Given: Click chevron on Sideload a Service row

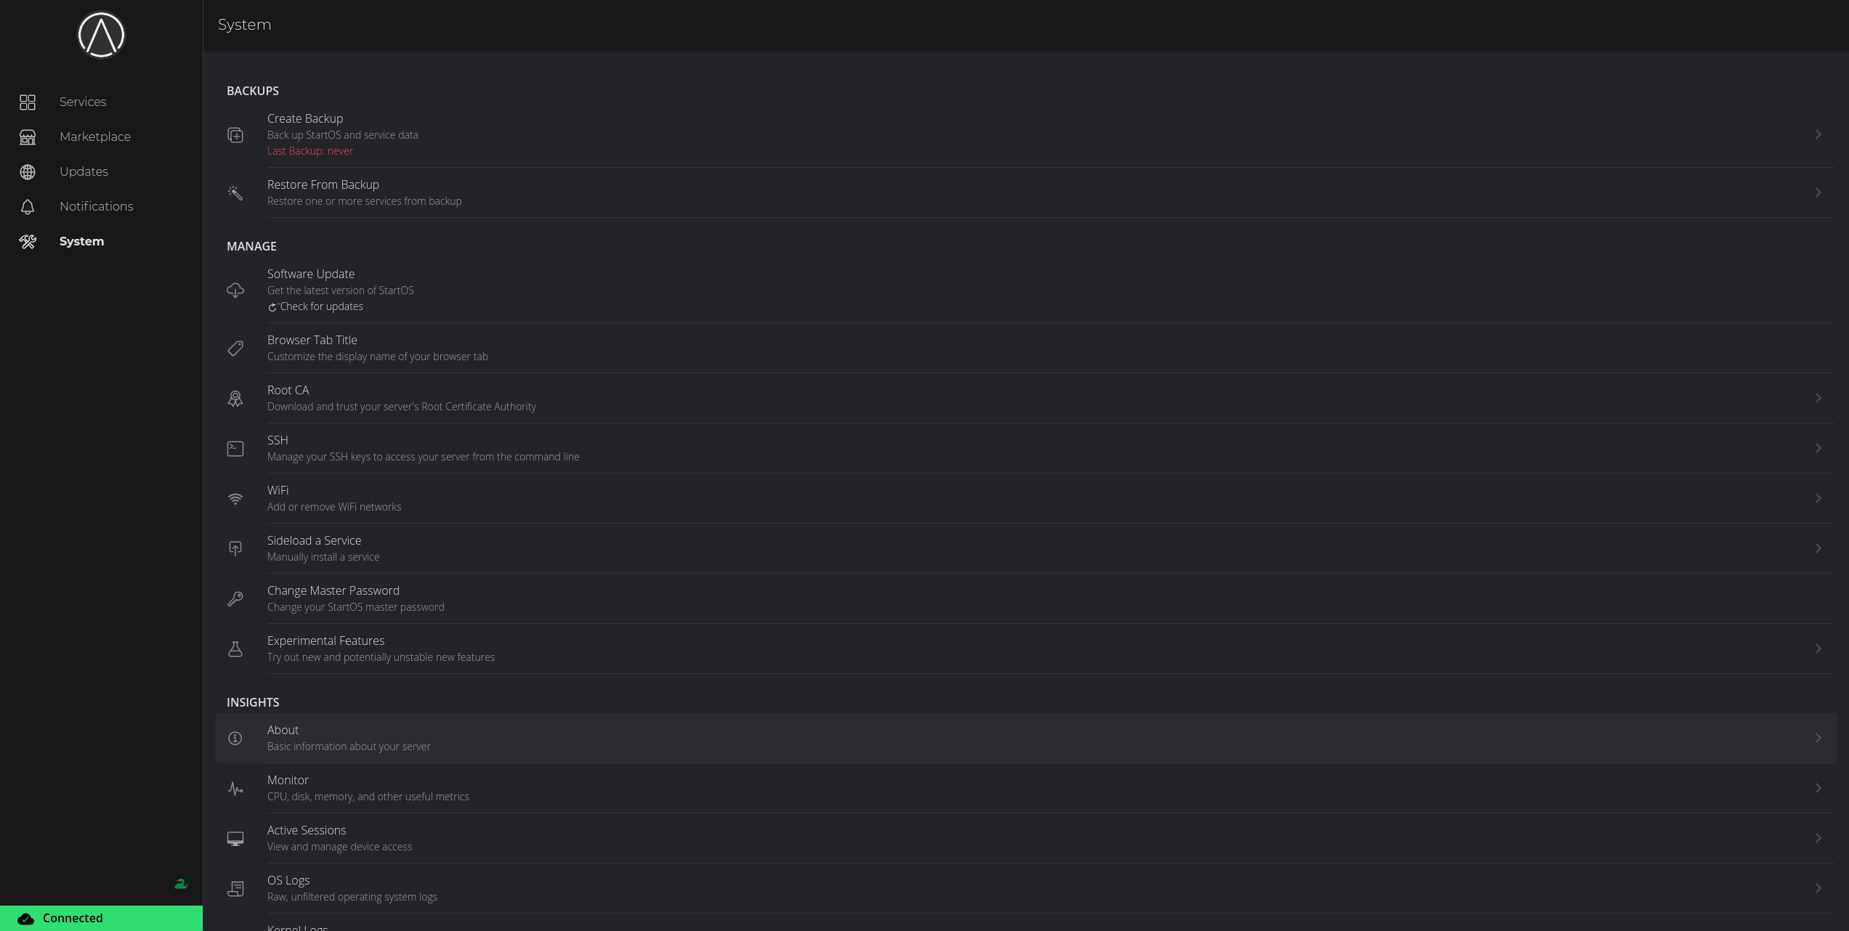Looking at the screenshot, I should tap(1818, 548).
